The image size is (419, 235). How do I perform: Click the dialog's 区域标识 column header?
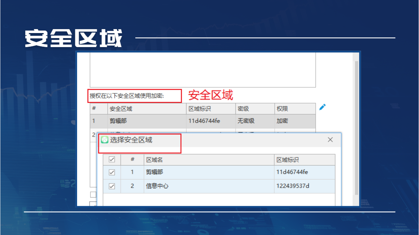(x=305, y=160)
